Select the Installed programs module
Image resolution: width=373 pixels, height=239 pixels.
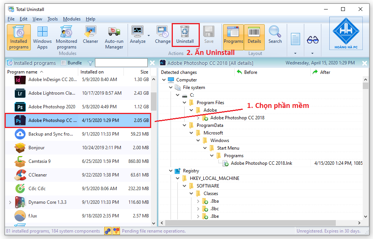(x=19, y=36)
